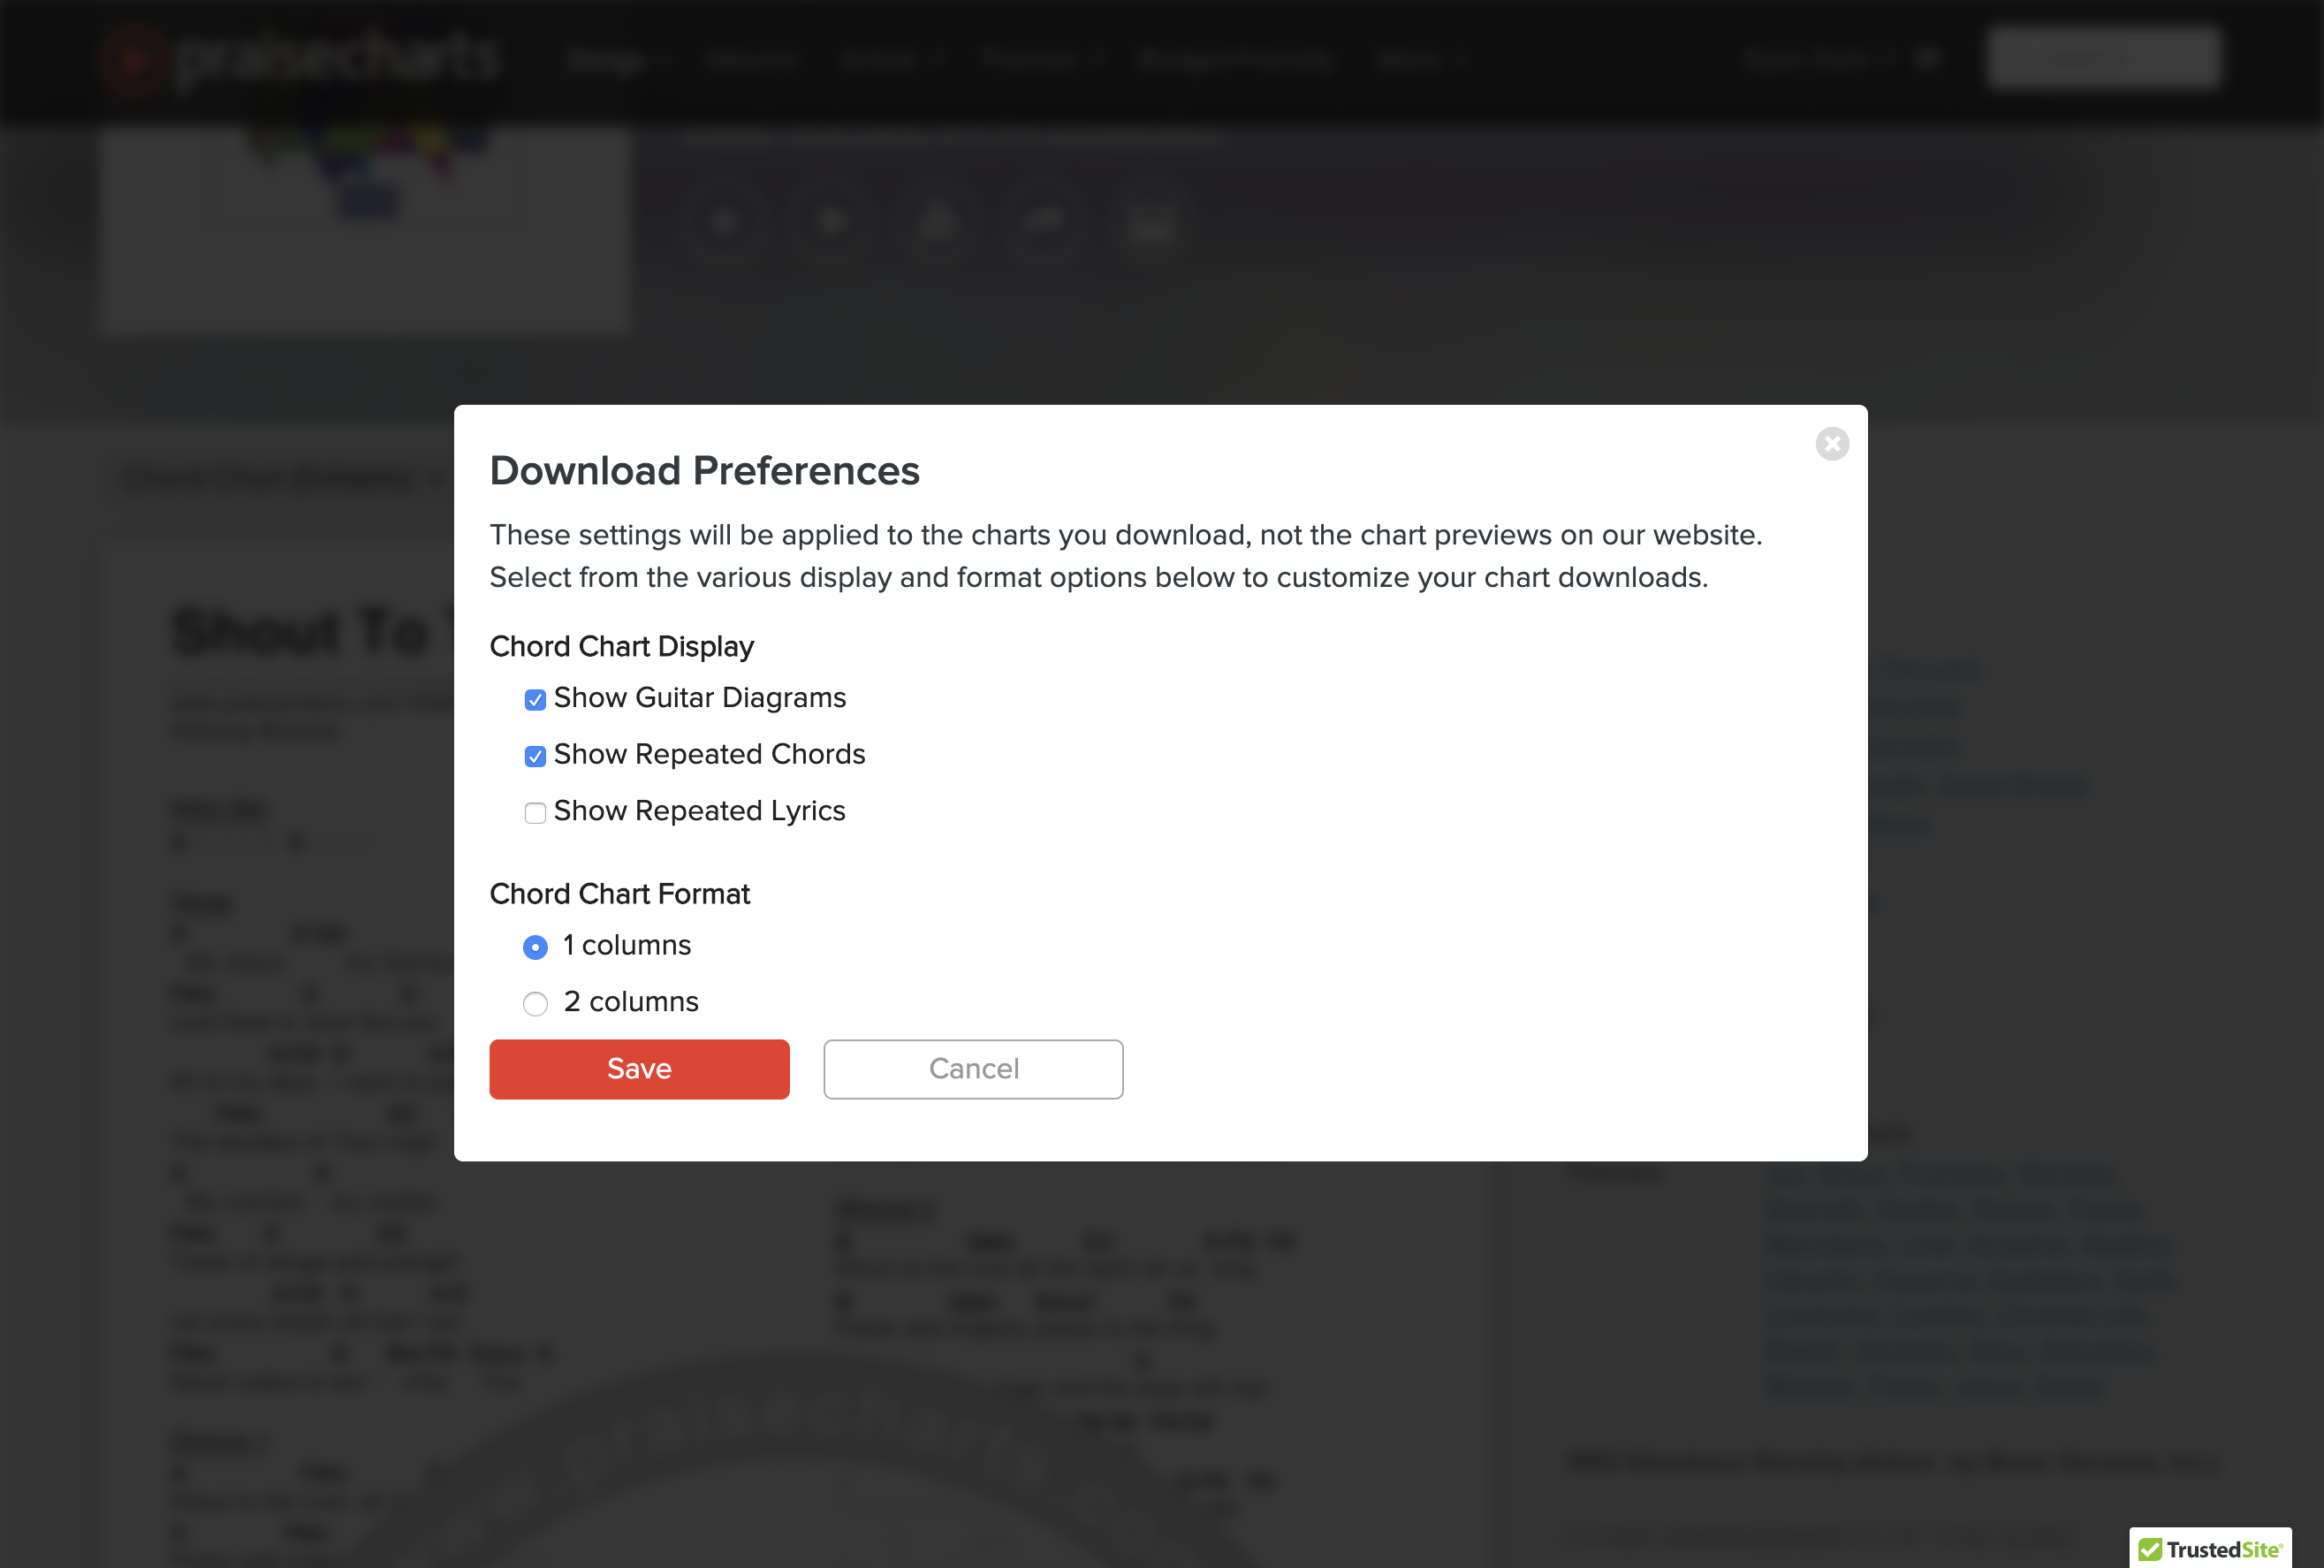This screenshot has height=1568, width=2324.
Task: Click the circular plus icon
Action: [x=725, y=220]
